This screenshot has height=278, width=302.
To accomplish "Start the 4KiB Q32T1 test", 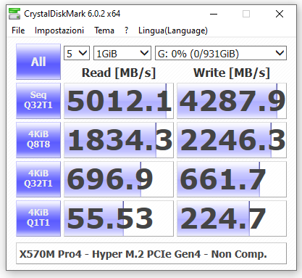I will point(38,179).
